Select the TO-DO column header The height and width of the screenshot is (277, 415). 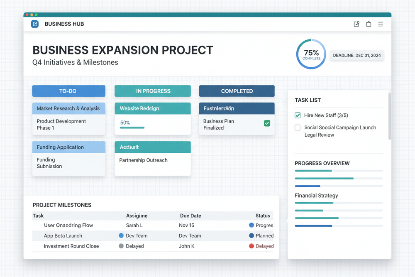[69, 91]
